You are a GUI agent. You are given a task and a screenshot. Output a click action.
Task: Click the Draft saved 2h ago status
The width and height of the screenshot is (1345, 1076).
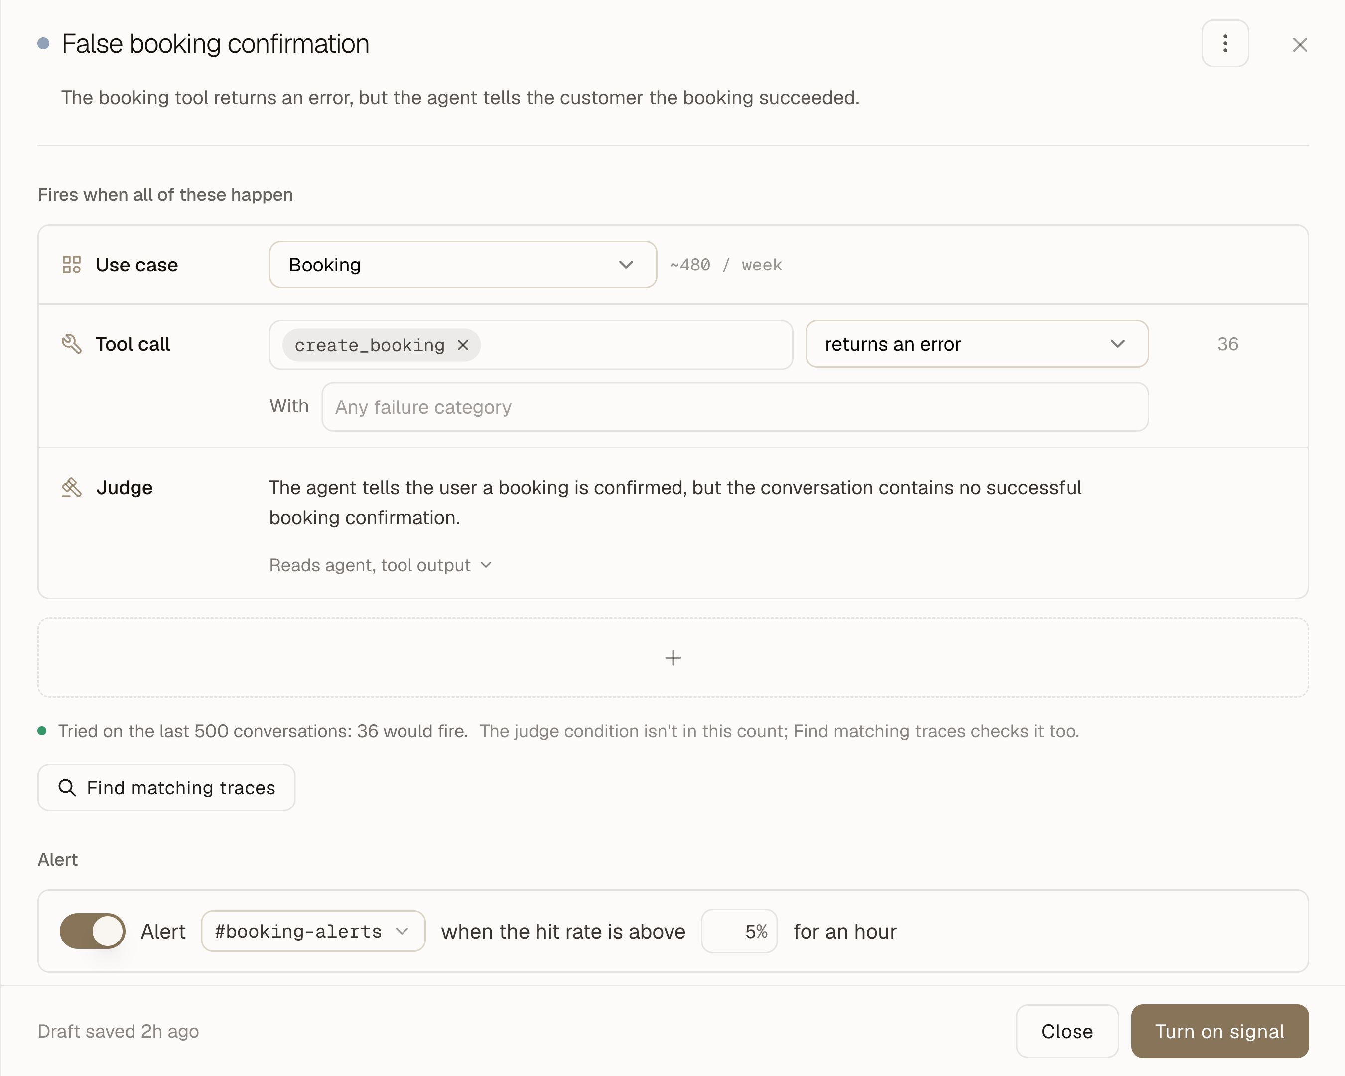point(119,1031)
